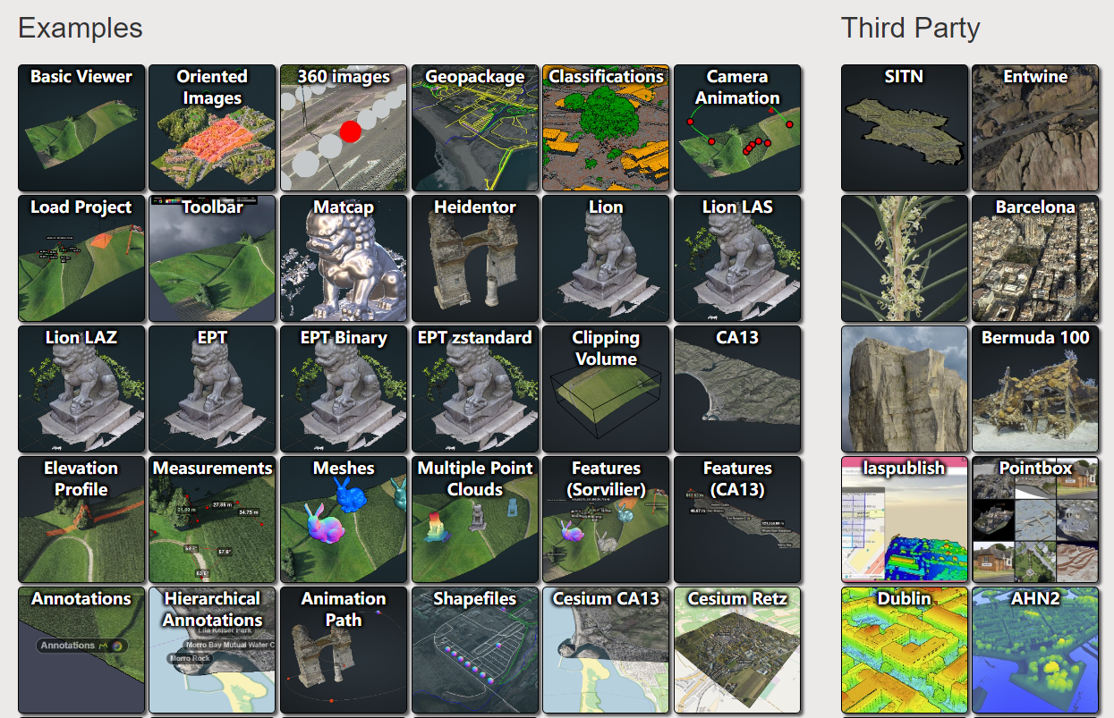Viewport: 1114px width, 718px height.
Task: Click the Measurements example thumbnail
Action: pyautogui.click(x=212, y=519)
